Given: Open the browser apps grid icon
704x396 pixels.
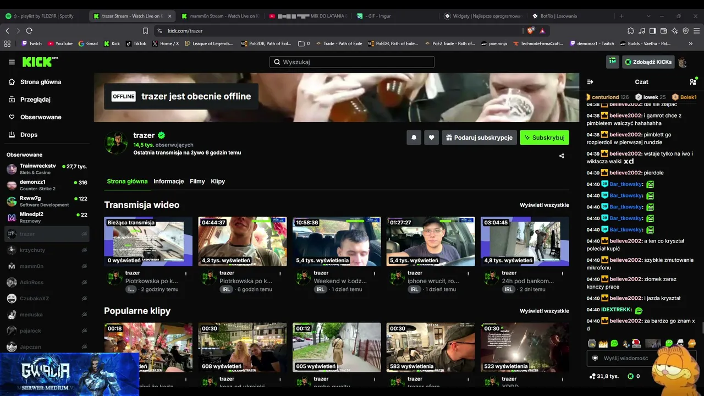Looking at the screenshot, I should [x=7, y=43].
